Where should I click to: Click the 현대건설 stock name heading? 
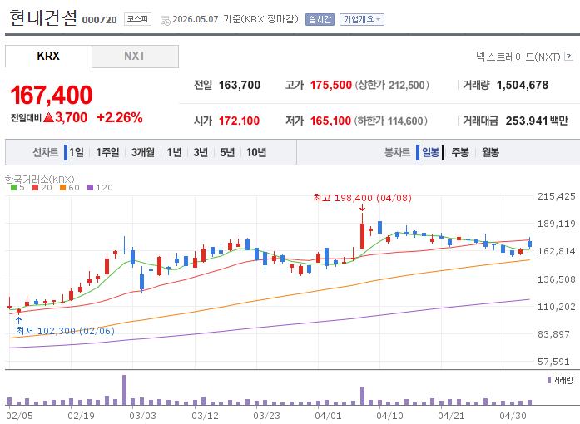pos(43,17)
